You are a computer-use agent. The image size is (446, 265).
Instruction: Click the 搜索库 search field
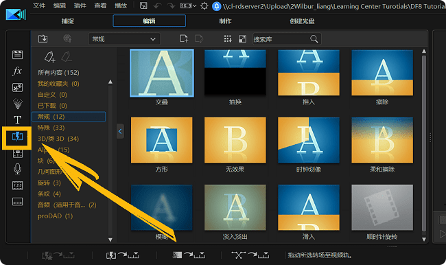tap(287, 39)
